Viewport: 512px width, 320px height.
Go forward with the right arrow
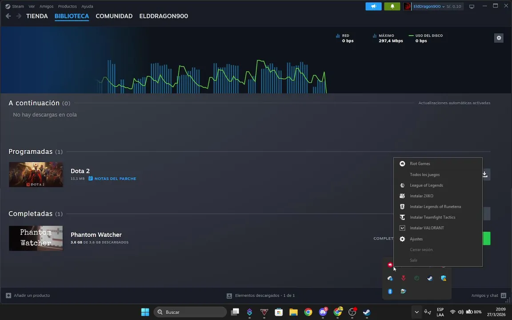pos(19,16)
